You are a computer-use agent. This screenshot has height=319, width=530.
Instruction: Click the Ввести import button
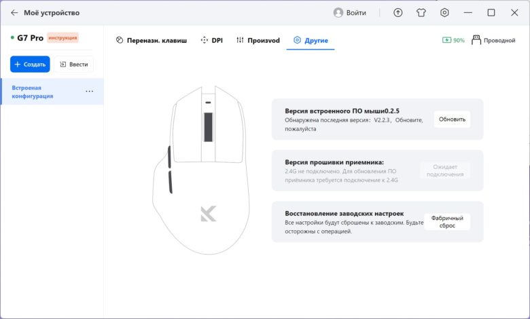73,64
